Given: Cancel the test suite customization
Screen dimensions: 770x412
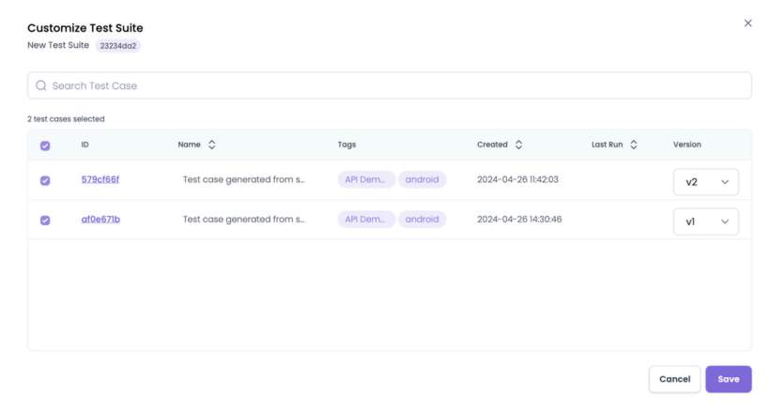Looking at the screenshot, I should [x=675, y=379].
